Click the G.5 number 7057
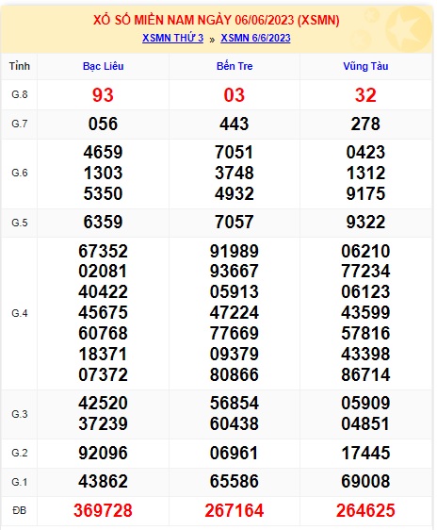 [235, 223]
